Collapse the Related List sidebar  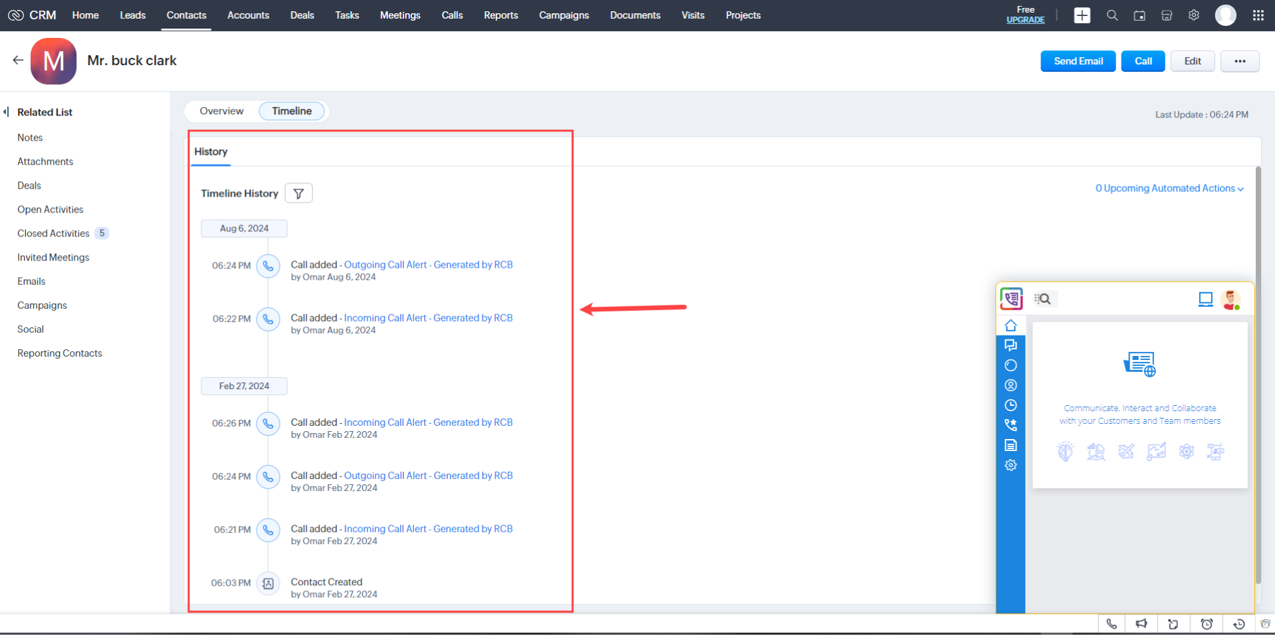pyautogui.click(x=6, y=112)
